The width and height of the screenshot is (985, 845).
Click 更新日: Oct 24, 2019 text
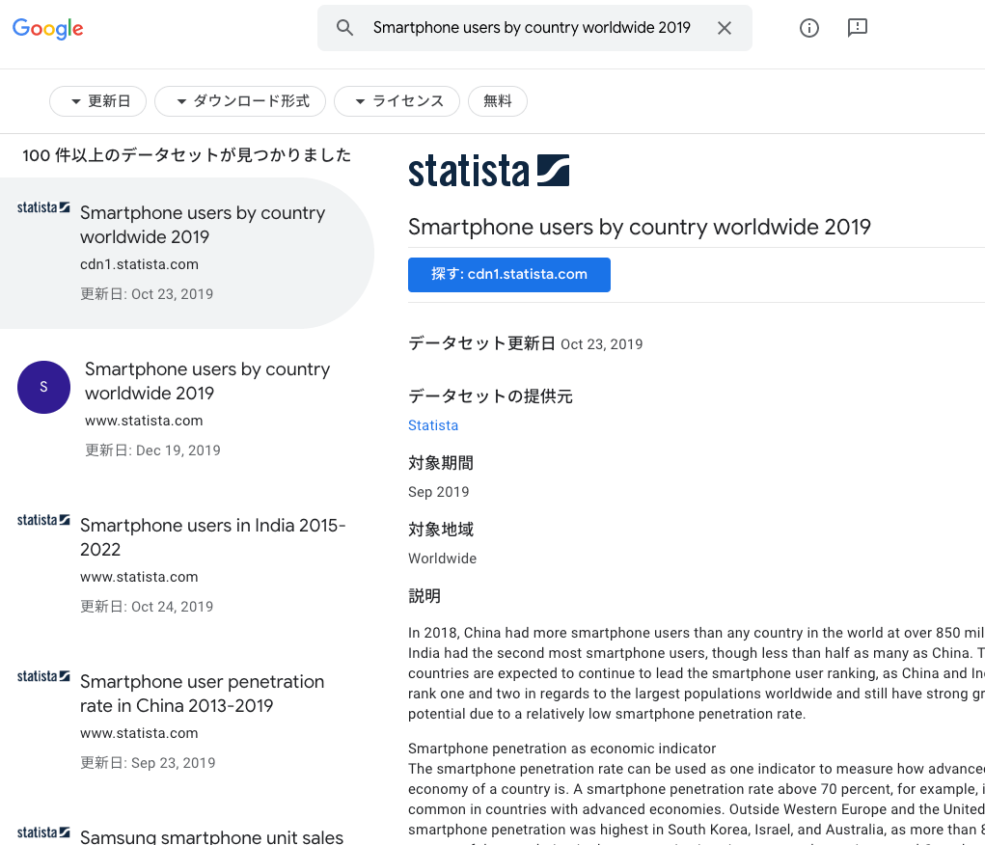click(x=147, y=607)
